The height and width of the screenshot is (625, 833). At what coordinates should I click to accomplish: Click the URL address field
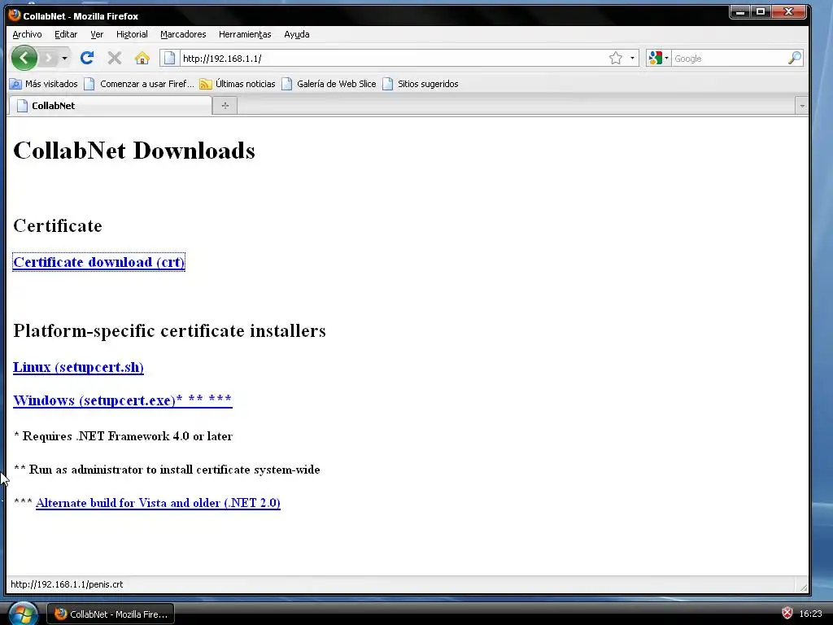[392, 59]
